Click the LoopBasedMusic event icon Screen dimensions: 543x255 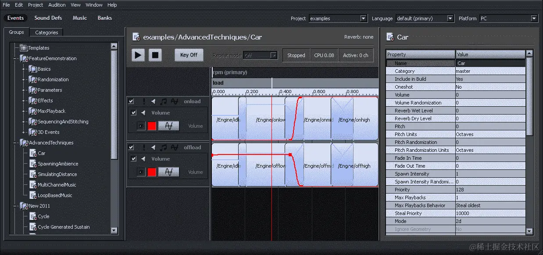click(x=33, y=195)
